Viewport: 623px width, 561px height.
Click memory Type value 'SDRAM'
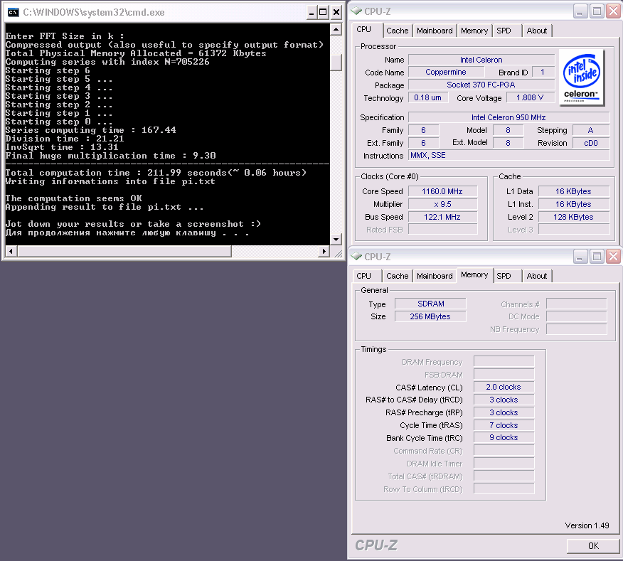pos(430,304)
